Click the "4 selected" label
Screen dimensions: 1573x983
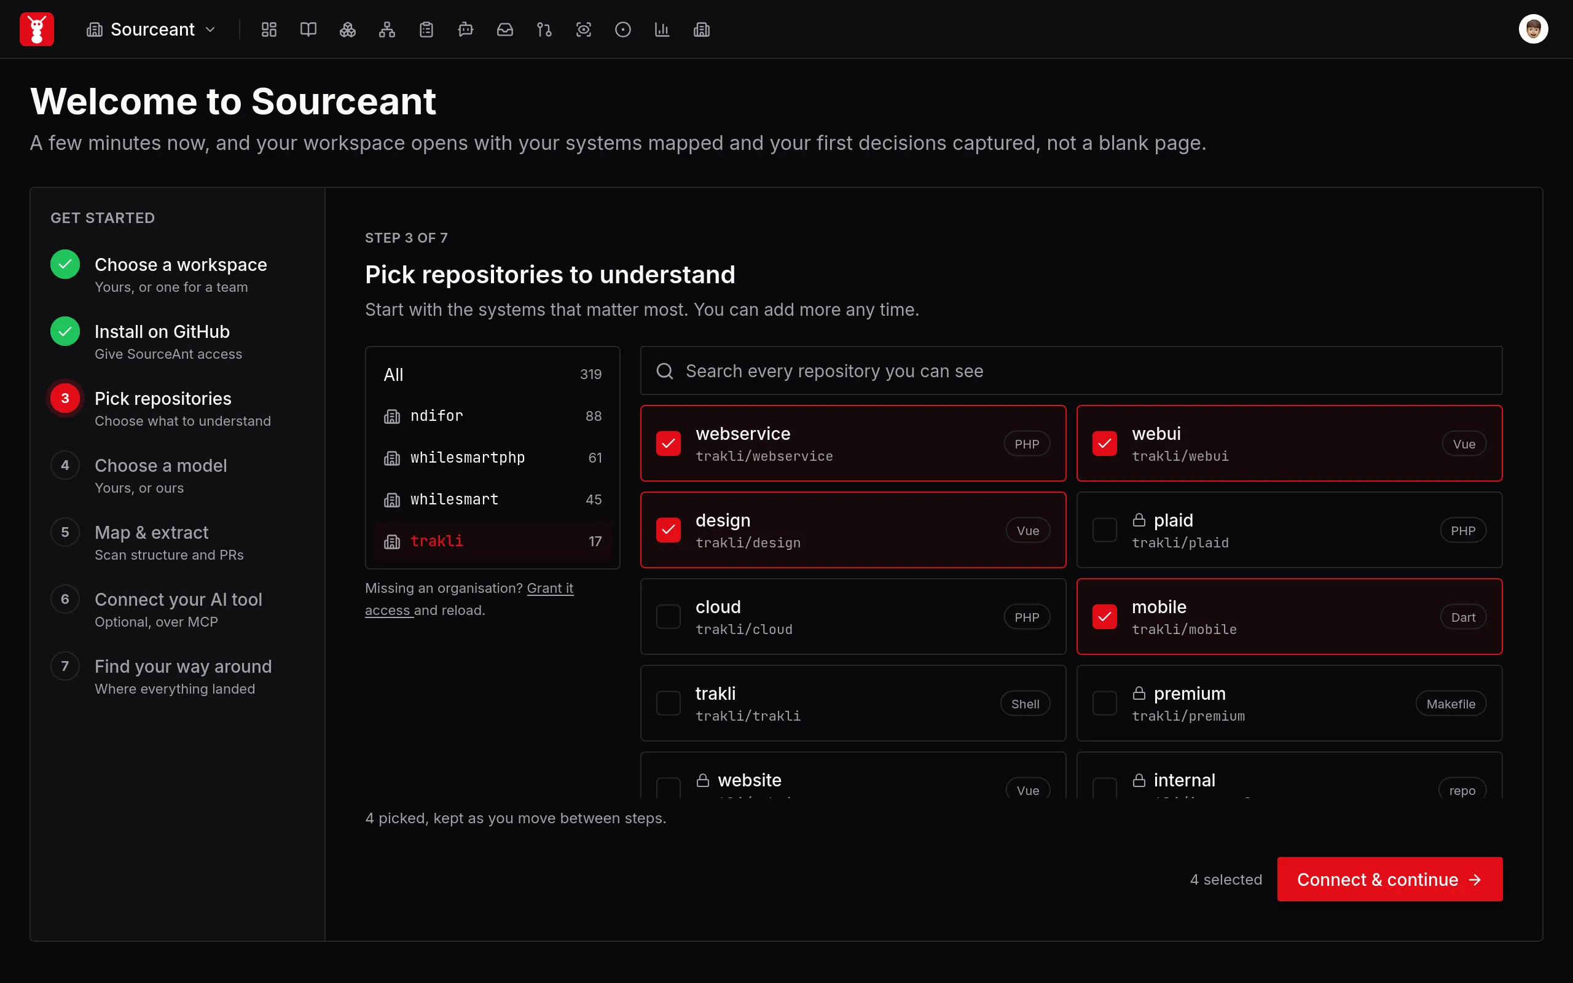click(1225, 879)
